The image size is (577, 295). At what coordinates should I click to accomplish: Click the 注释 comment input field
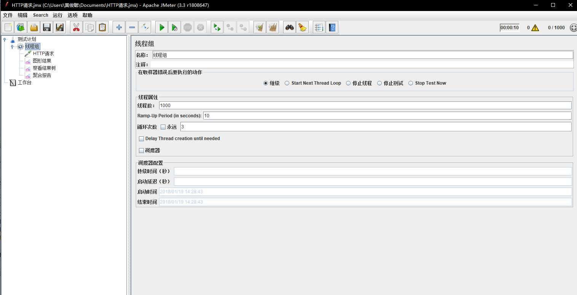362,65
